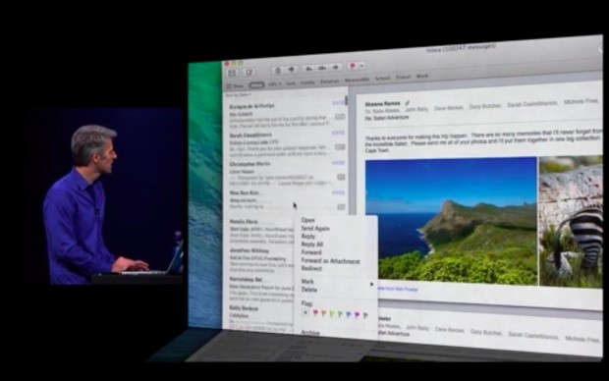609x381 pixels.
Task: Select the Kamaldeep Bal message
Action: coord(260,290)
